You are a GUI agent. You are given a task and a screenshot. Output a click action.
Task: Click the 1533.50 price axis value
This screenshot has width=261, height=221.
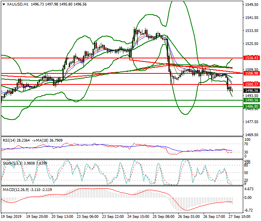252,31
